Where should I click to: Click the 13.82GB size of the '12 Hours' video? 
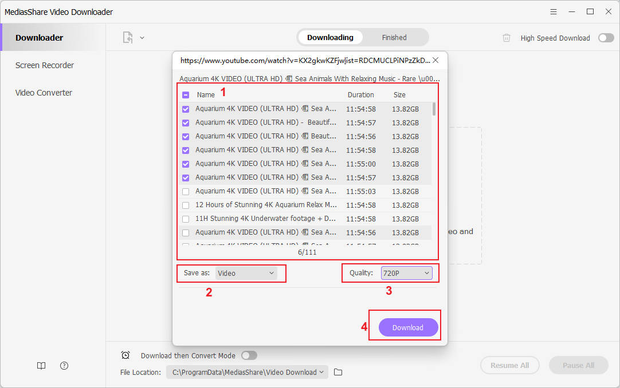point(405,205)
